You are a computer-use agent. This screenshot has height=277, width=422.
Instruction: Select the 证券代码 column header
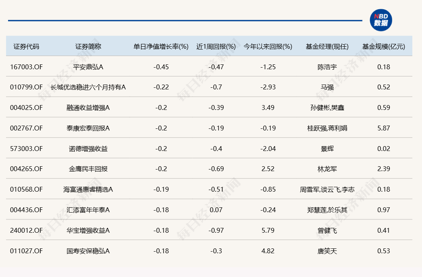[x=27, y=47]
